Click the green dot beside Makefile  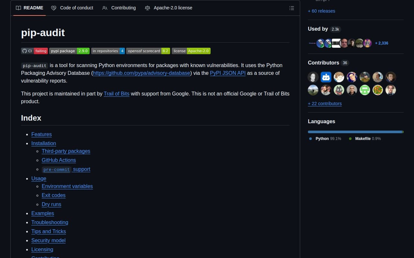[350, 138]
